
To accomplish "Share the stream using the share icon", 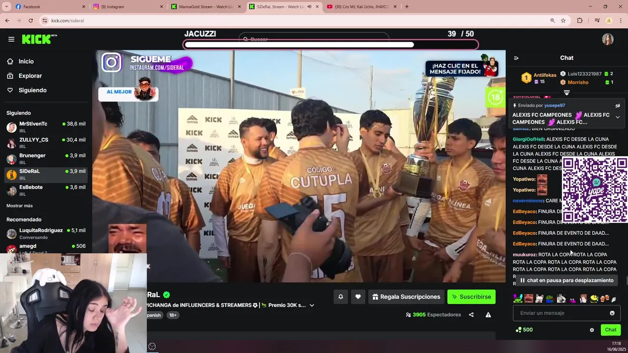I will (x=471, y=315).
